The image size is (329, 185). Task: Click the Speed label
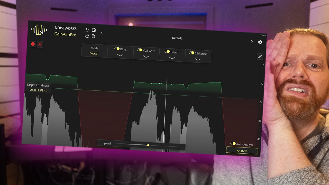(106, 143)
